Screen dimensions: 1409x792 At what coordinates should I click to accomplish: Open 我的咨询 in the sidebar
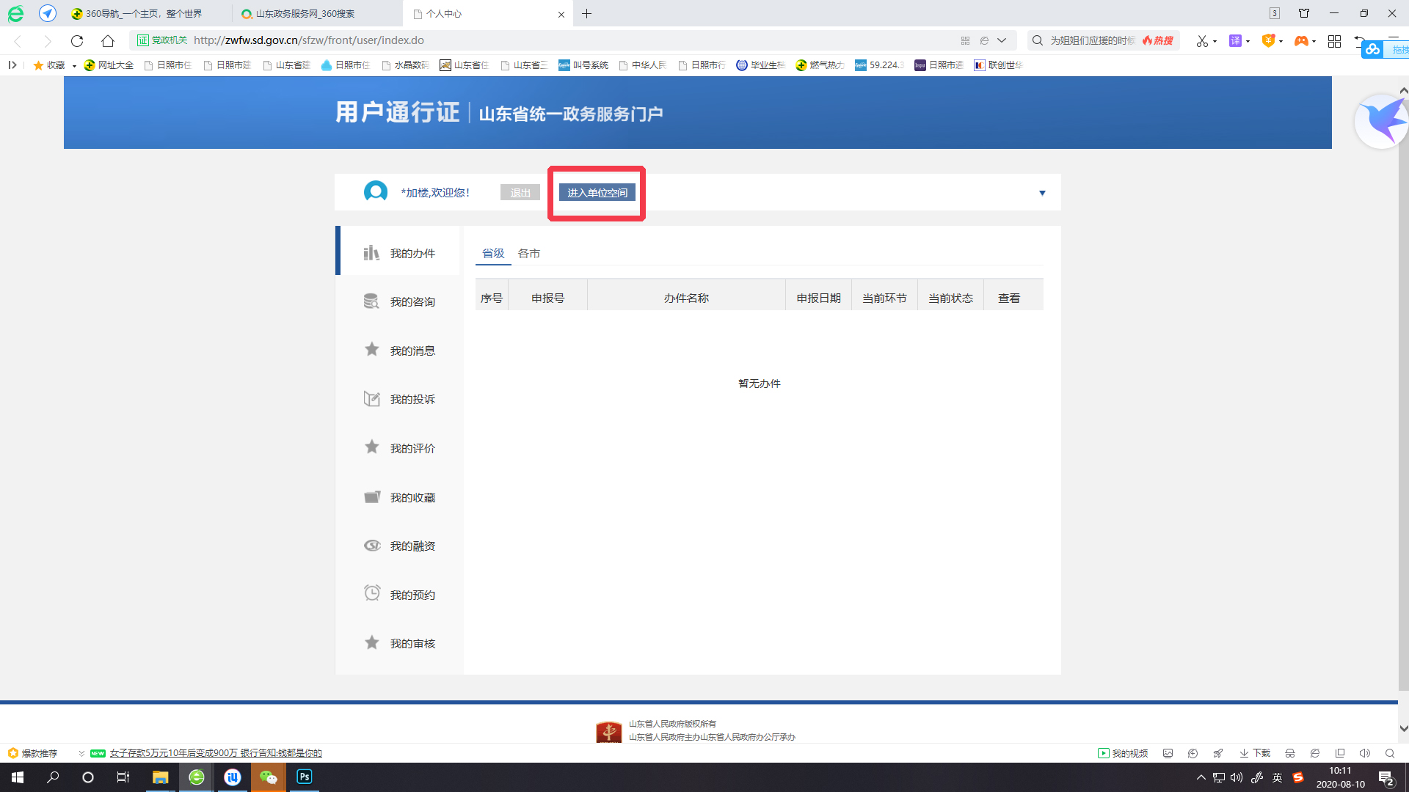pos(412,301)
